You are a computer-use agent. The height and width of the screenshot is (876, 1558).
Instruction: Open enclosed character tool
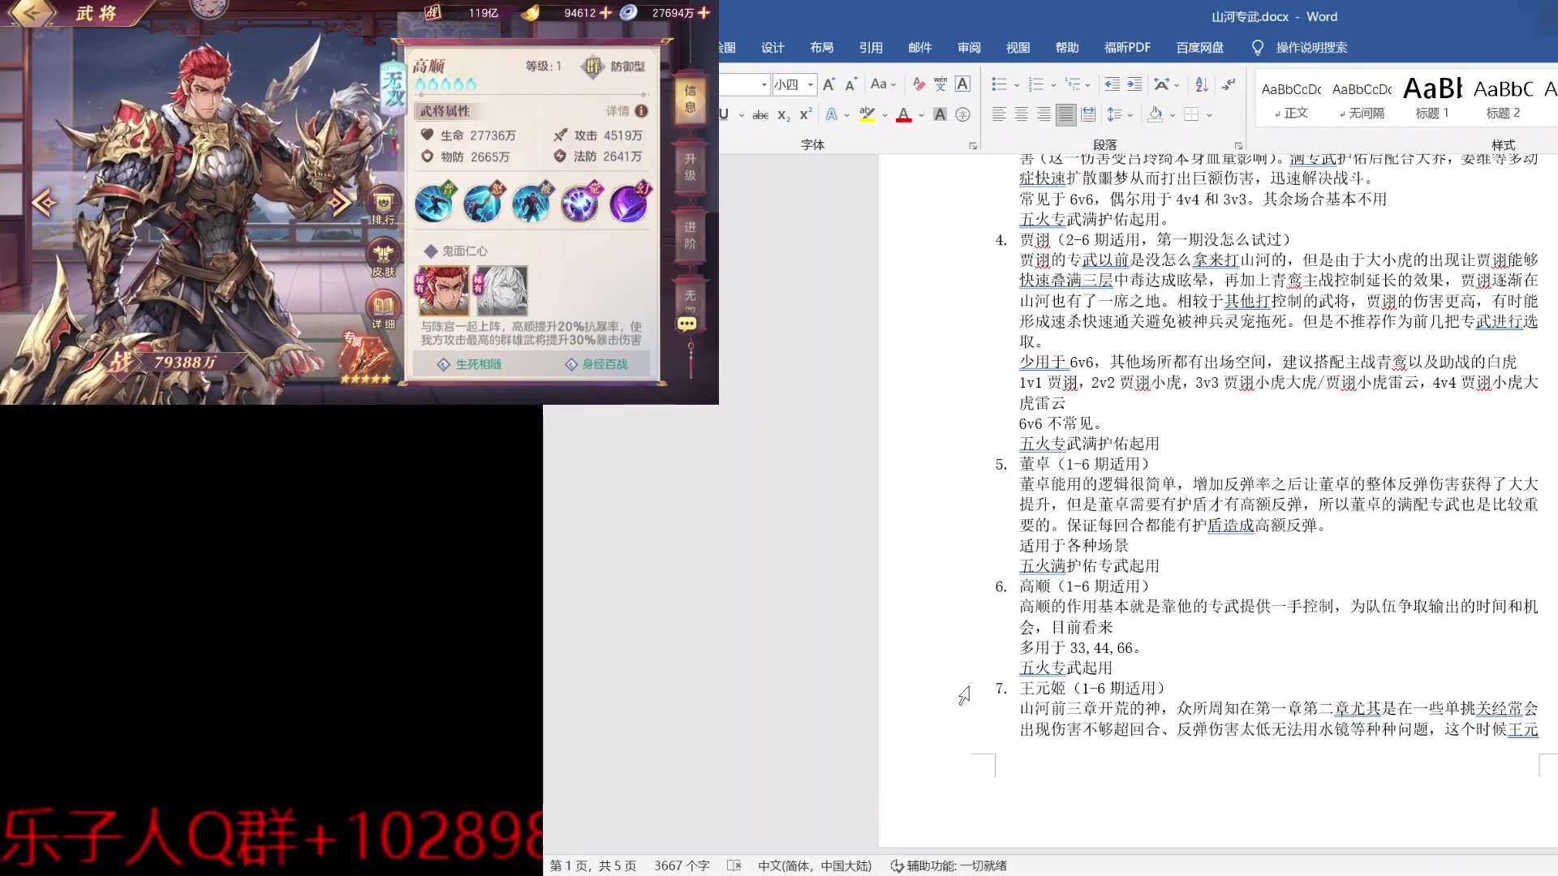962,115
